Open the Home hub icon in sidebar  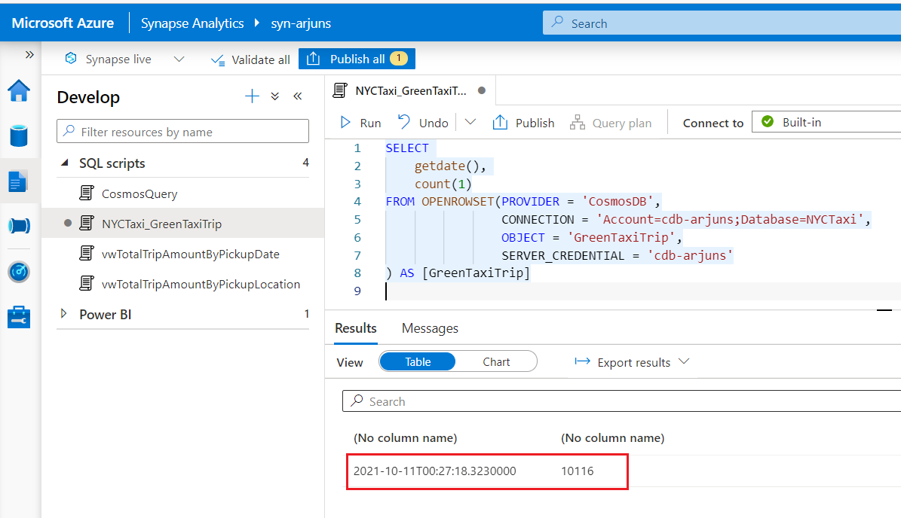pyautogui.click(x=19, y=91)
